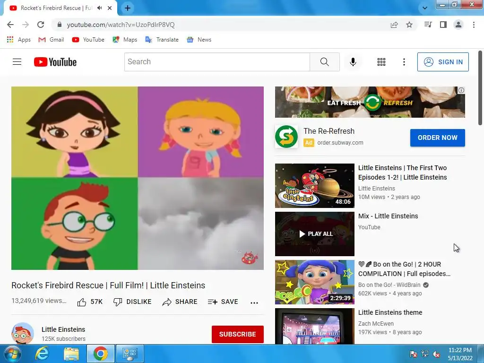Open the Translate bookmark
This screenshot has height=363, width=484.
(162, 40)
